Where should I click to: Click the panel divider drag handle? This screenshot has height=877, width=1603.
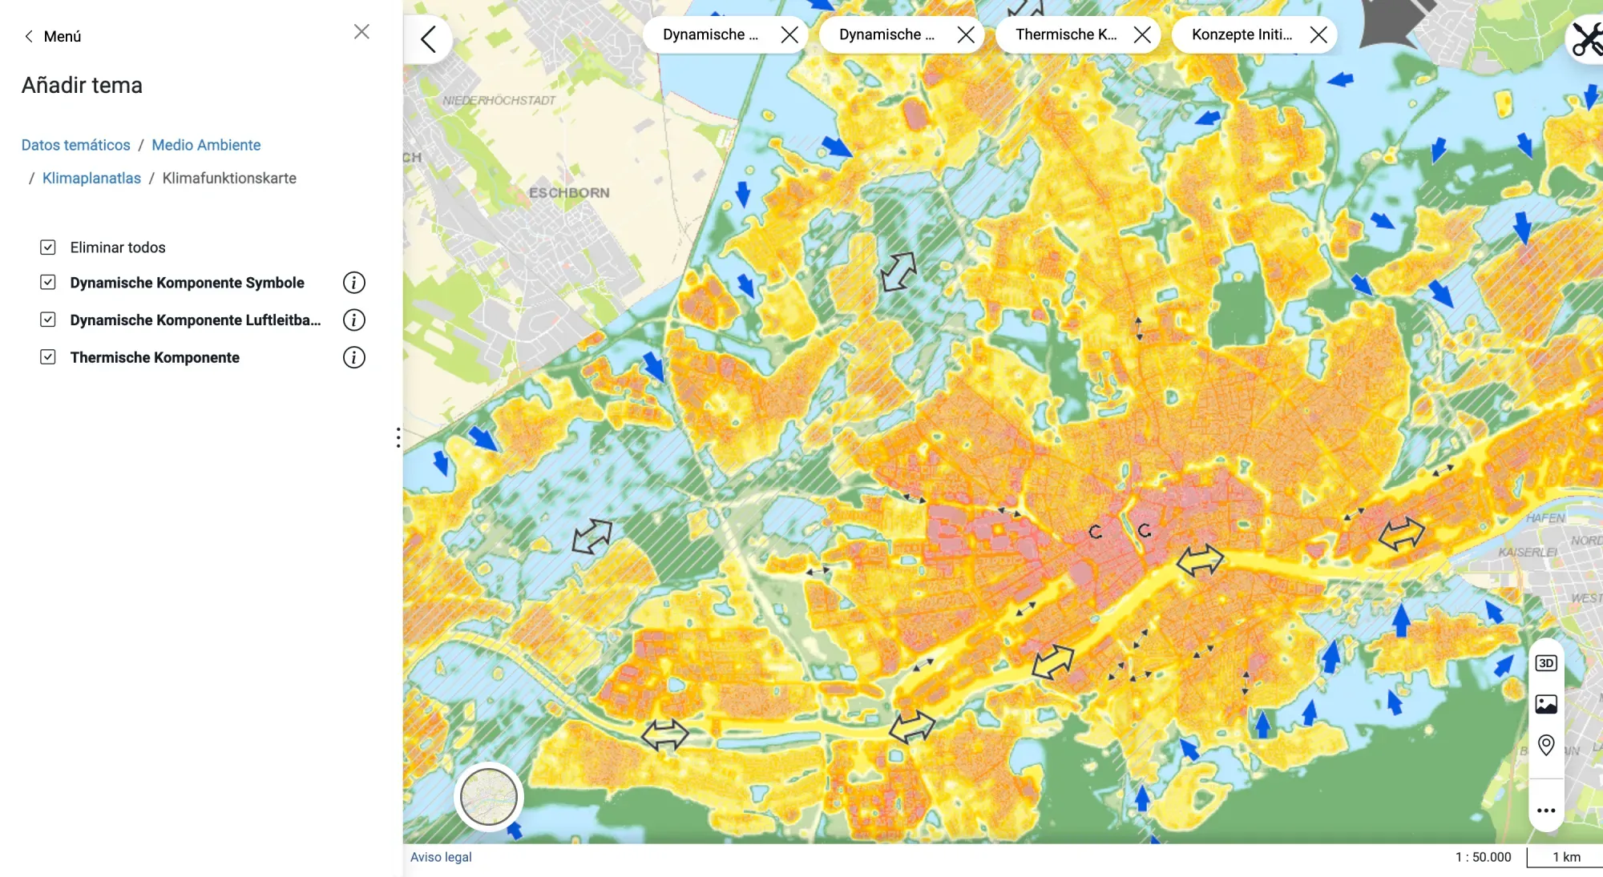click(x=398, y=437)
